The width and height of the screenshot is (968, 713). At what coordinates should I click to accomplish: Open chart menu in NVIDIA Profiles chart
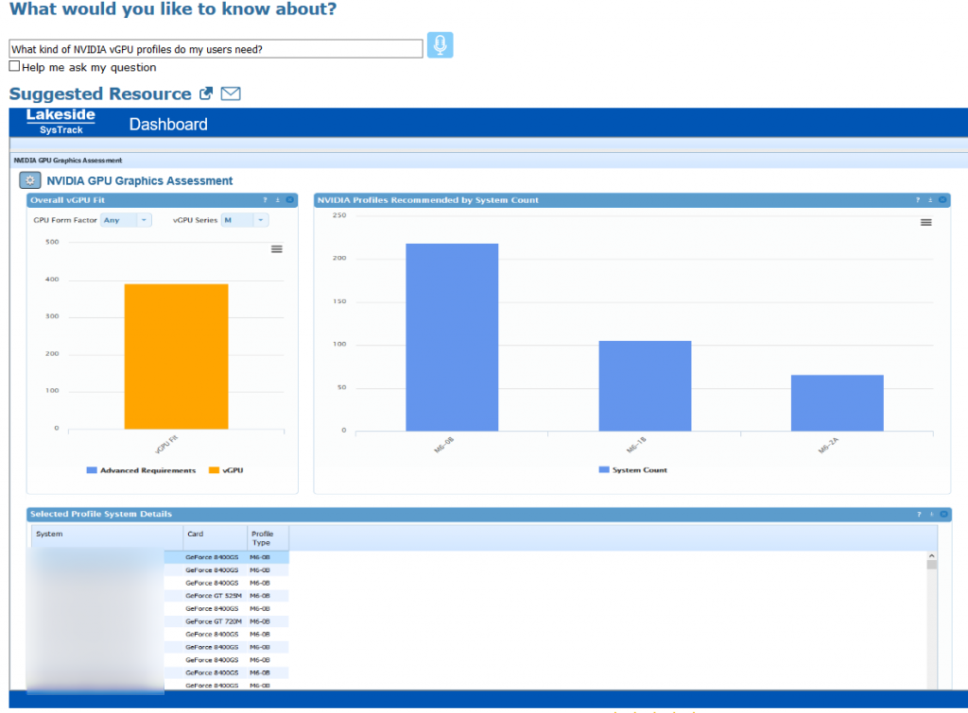click(x=926, y=222)
